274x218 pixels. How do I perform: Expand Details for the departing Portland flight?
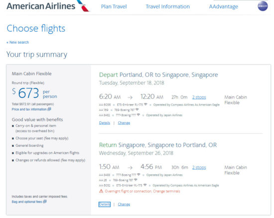pyautogui.click(x=105, y=123)
